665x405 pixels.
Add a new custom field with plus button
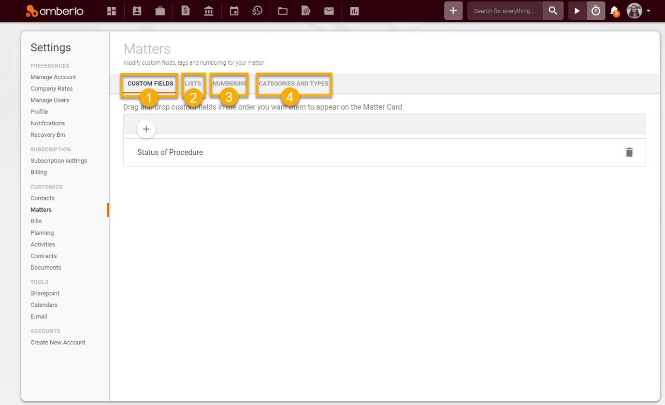[x=146, y=129]
